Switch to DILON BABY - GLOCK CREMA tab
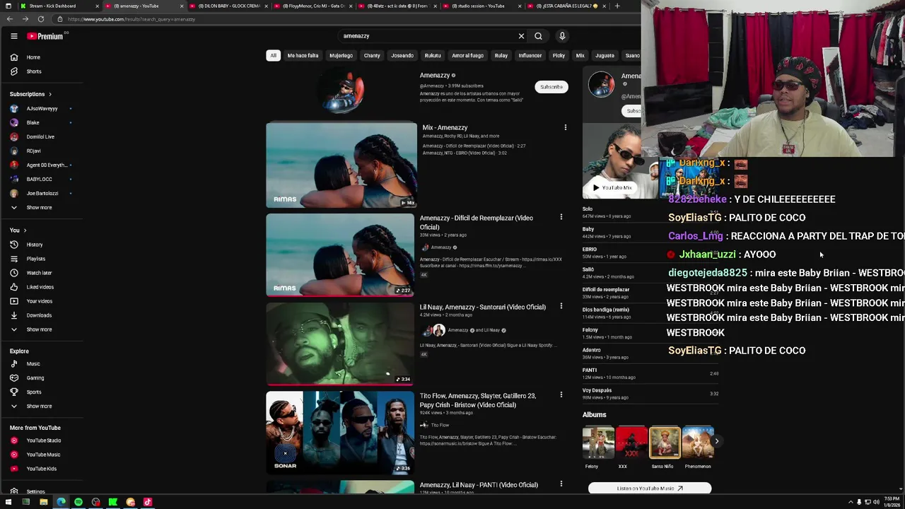 tap(228, 6)
